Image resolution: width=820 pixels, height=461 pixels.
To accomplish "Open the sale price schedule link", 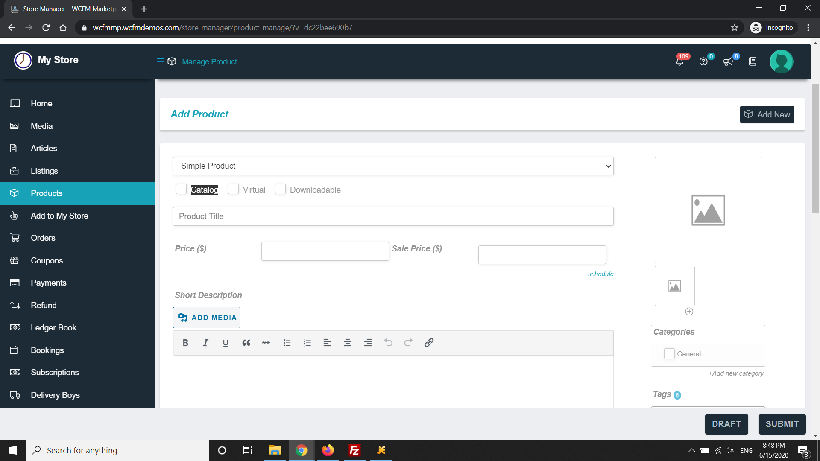I will tap(600, 274).
